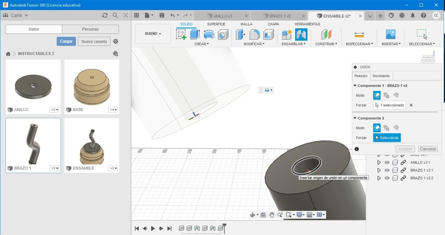The height and width of the screenshot is (235, 445).
Task: Switch to Movimiento tab
Action: tap(381, 76)
